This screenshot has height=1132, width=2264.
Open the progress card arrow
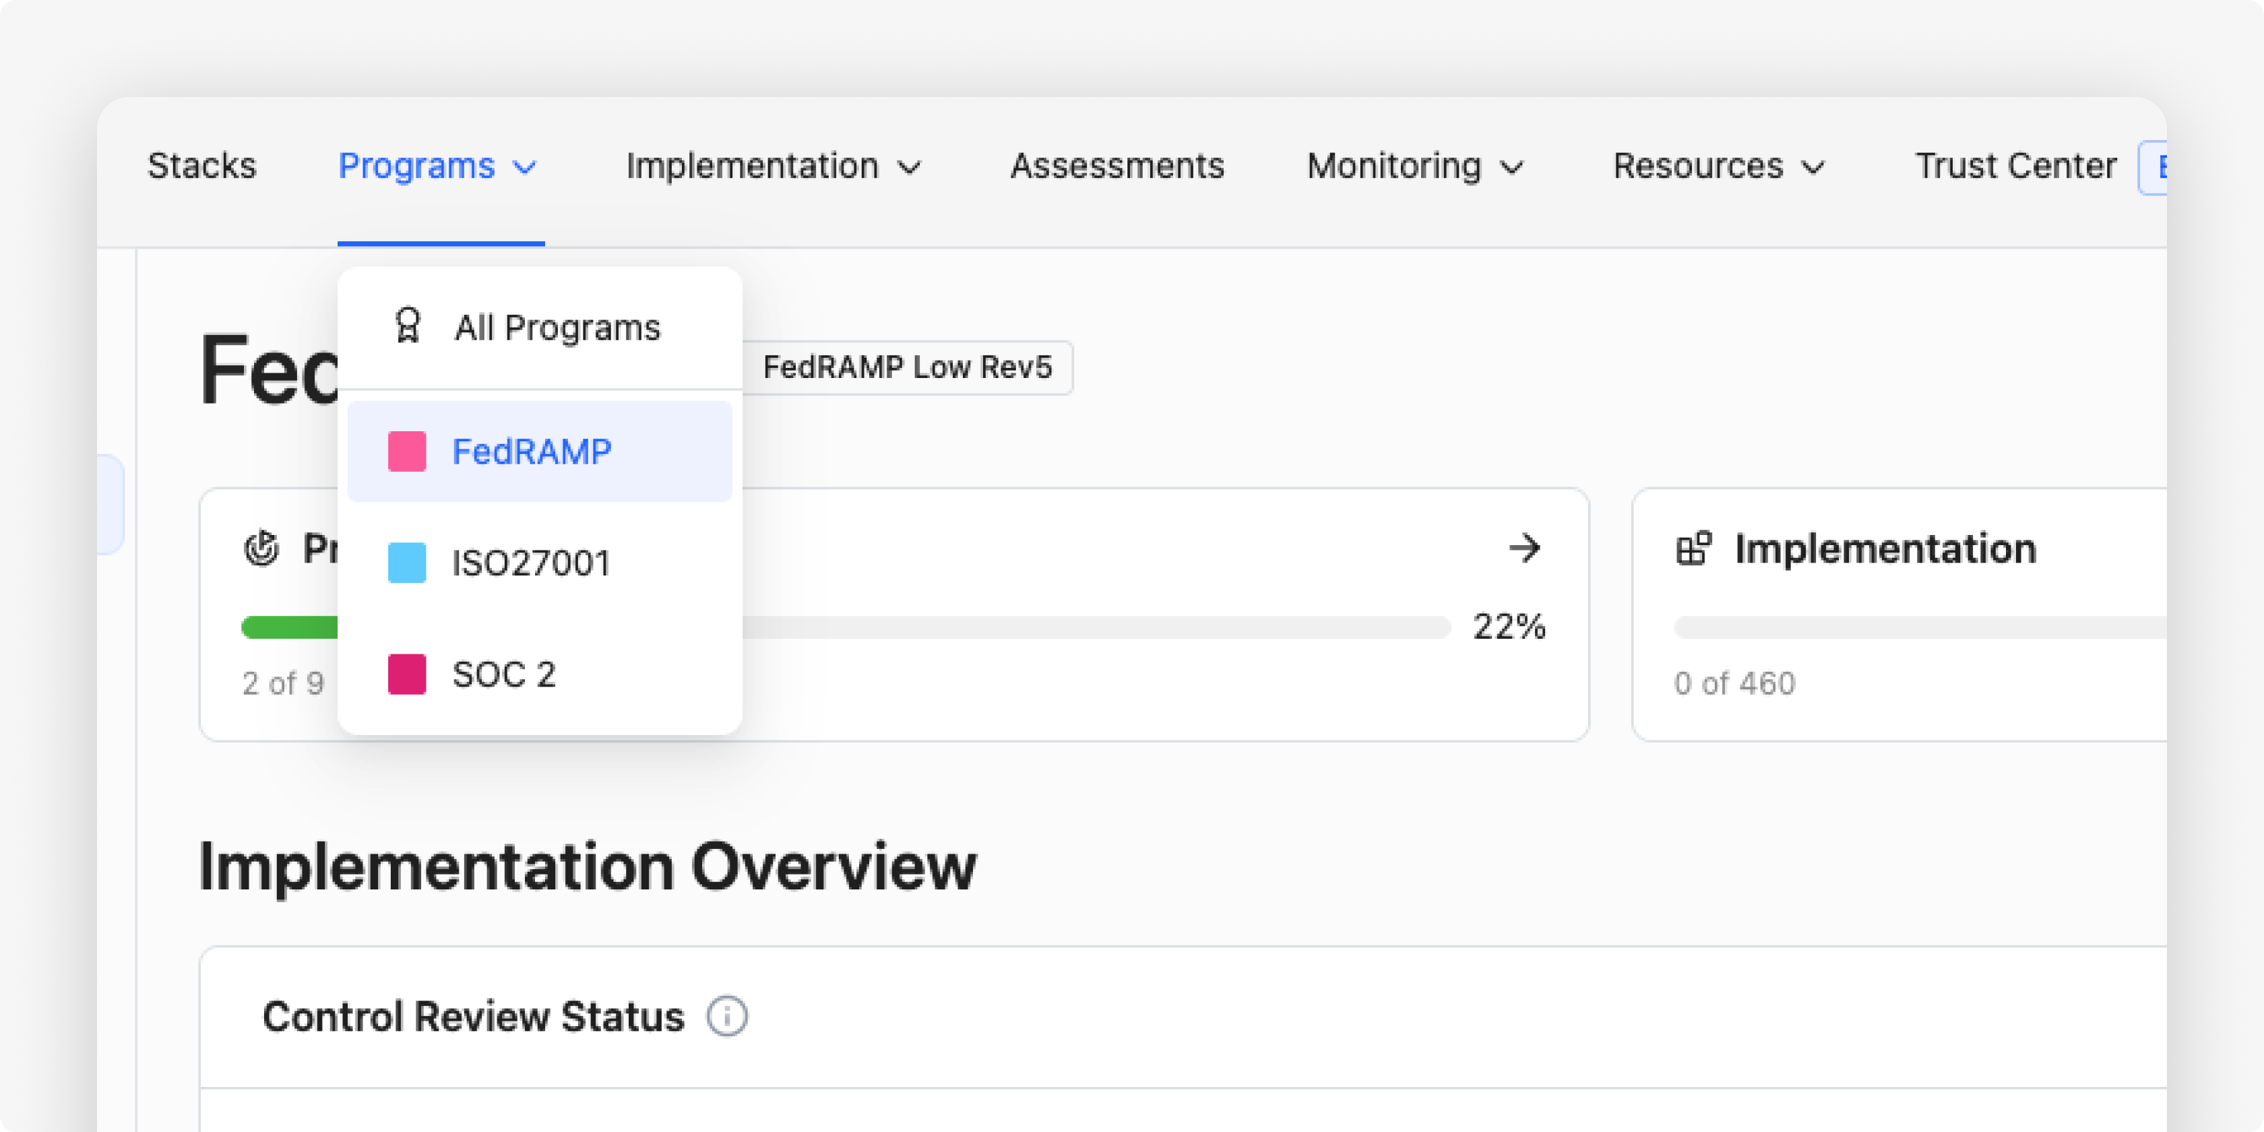point(1525,548)
